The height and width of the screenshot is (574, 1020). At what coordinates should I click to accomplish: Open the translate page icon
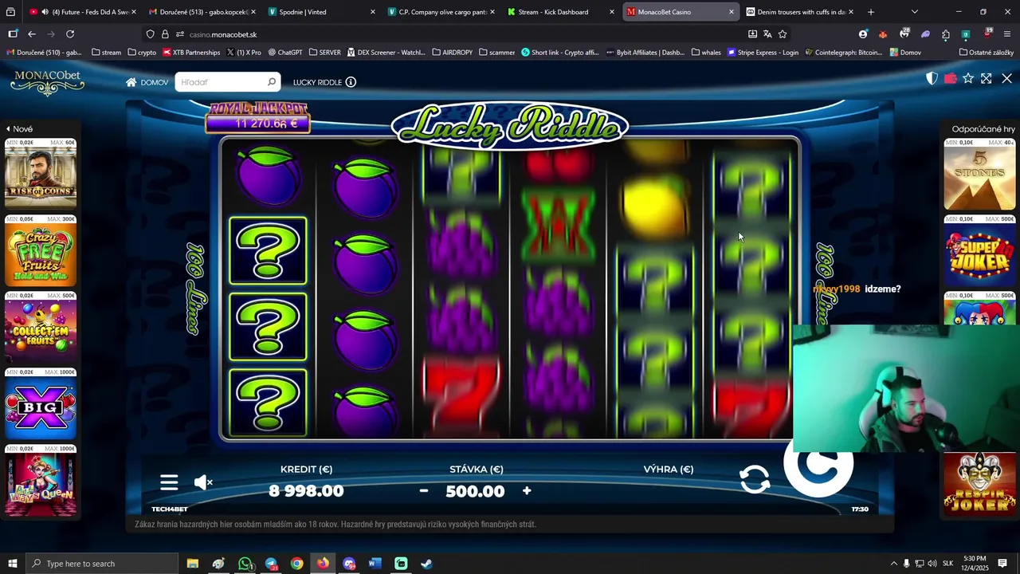767,34
